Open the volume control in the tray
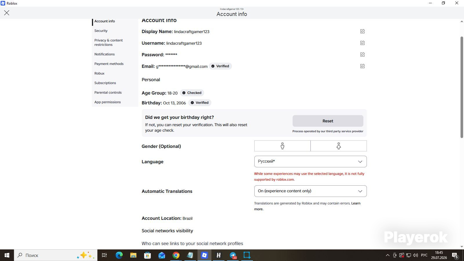The image size is (464, 261). point(416,255)
